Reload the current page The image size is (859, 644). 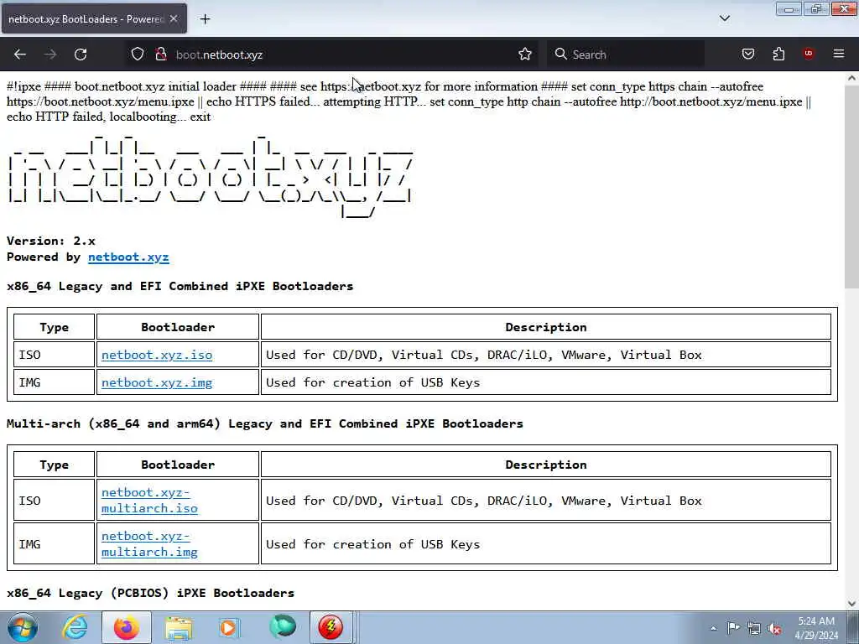click(81, 55)
